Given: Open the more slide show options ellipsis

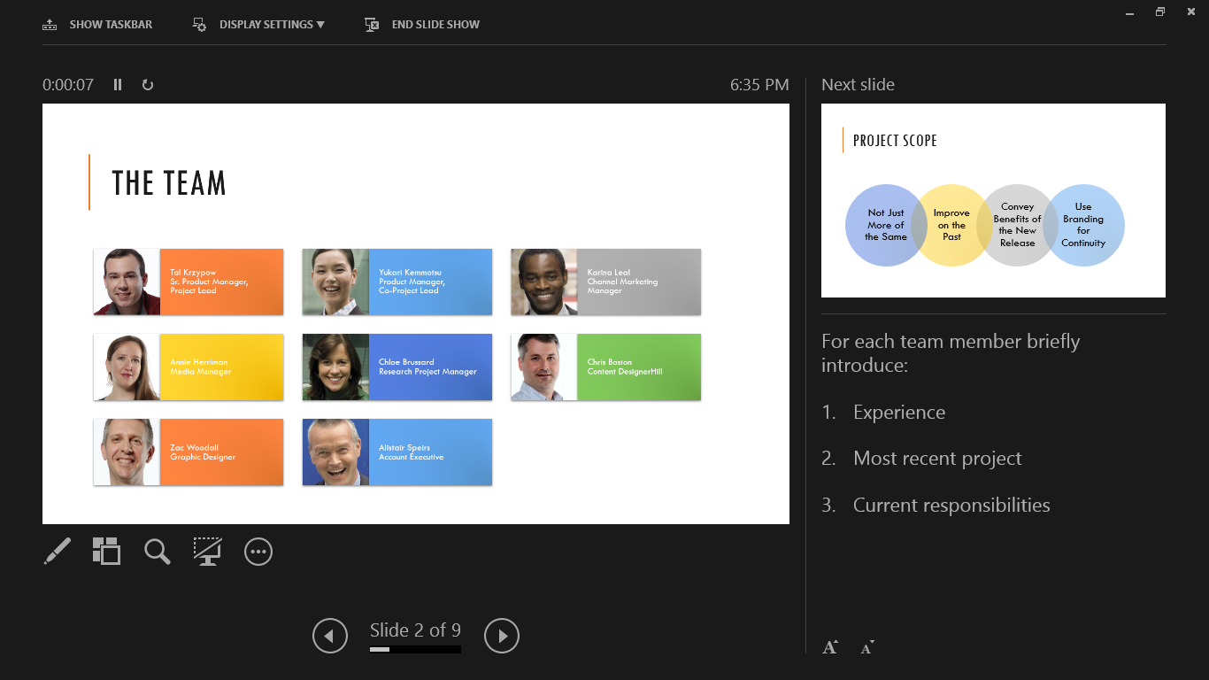Looking at the screenshot, I should click(x=258, y=552).
